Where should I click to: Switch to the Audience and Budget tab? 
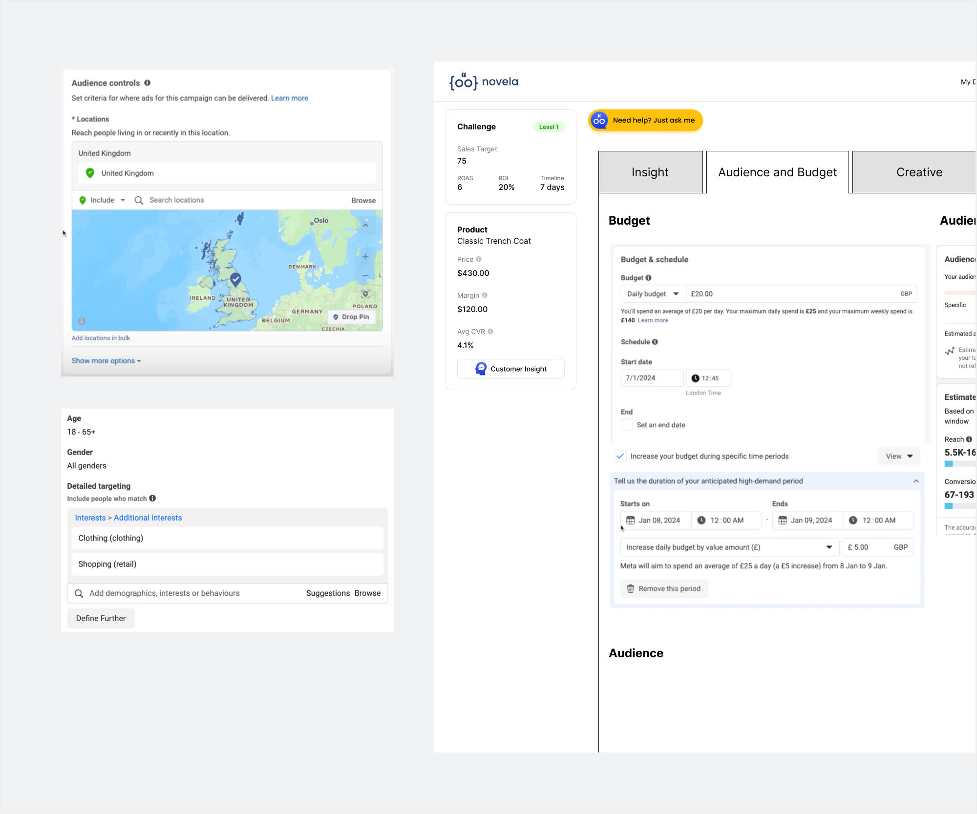pos(777,172)
